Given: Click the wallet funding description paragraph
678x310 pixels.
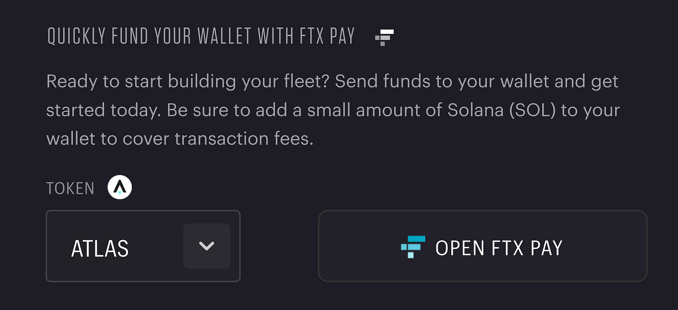Looking at the screenshot, I should pyautogui.click(x=333, y=109).
